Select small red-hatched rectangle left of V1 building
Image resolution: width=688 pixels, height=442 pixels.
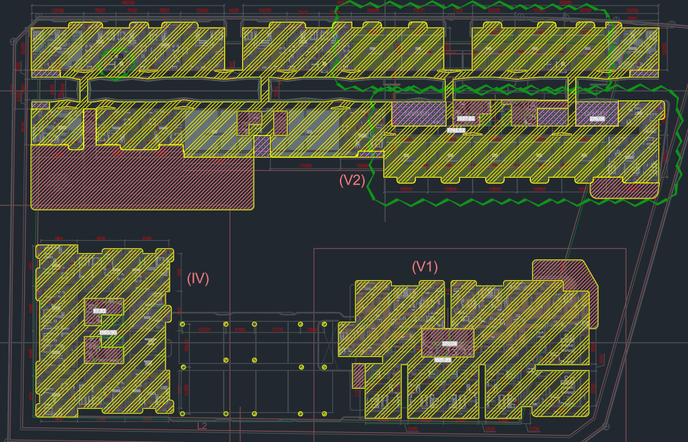(x=359, y=376)
